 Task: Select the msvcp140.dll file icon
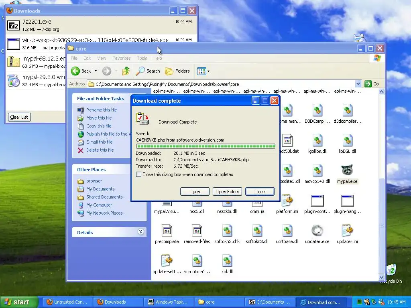pyautogui.click(x=317, y=170)
